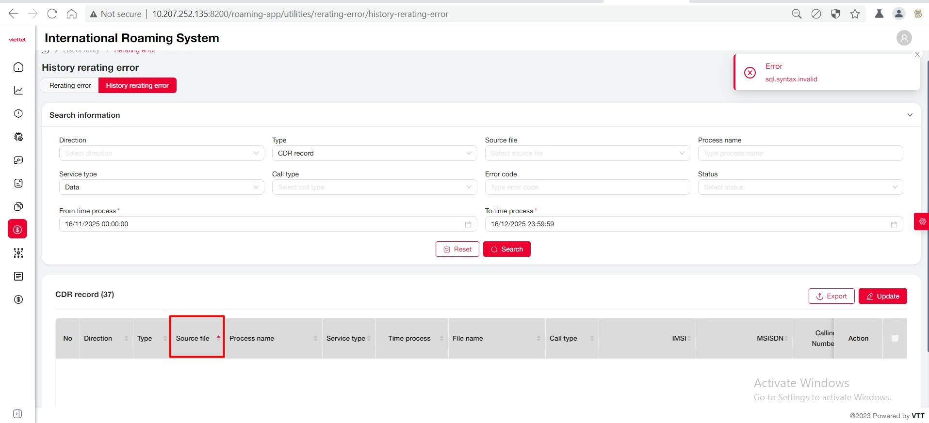Click the Search button
This screenshot has width=929, height=423.
point(506,249)
